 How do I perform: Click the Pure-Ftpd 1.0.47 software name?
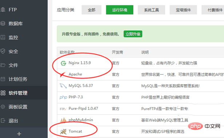click(x=83, y=109)
